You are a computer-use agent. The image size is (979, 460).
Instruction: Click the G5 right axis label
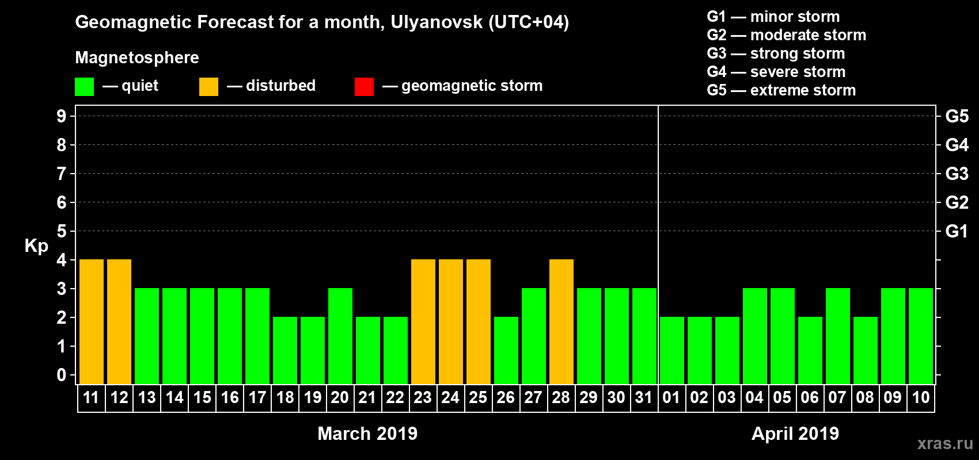(x=957, y=116)
